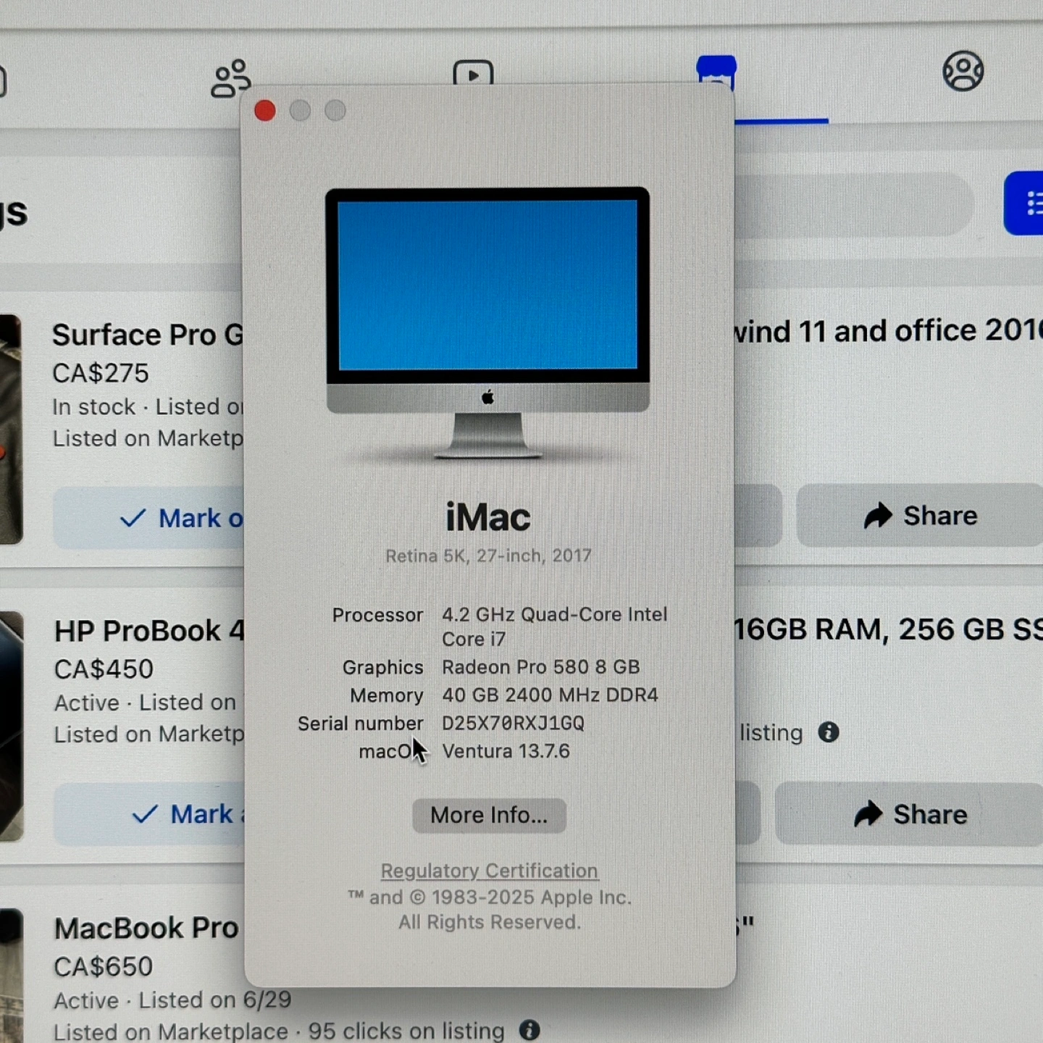Share the HP ProBook listing
Viewport: 1043px width, 1043px height.
(909, 814)
